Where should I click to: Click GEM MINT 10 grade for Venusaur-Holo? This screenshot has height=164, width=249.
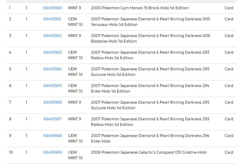coord(75,22)
